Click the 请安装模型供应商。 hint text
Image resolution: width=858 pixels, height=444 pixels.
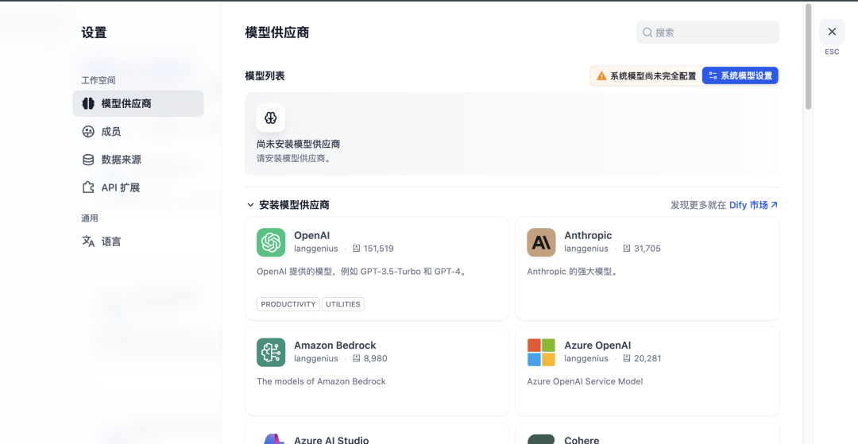click(x=294, y=159)
